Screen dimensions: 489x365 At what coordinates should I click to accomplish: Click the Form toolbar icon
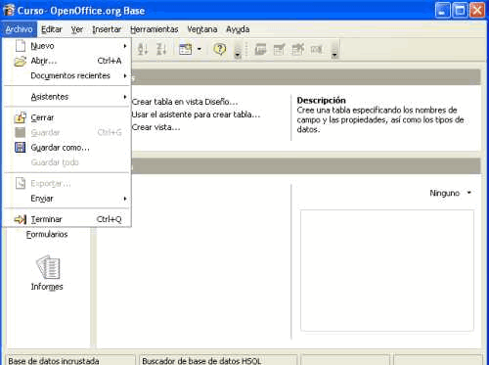(185, 49)
